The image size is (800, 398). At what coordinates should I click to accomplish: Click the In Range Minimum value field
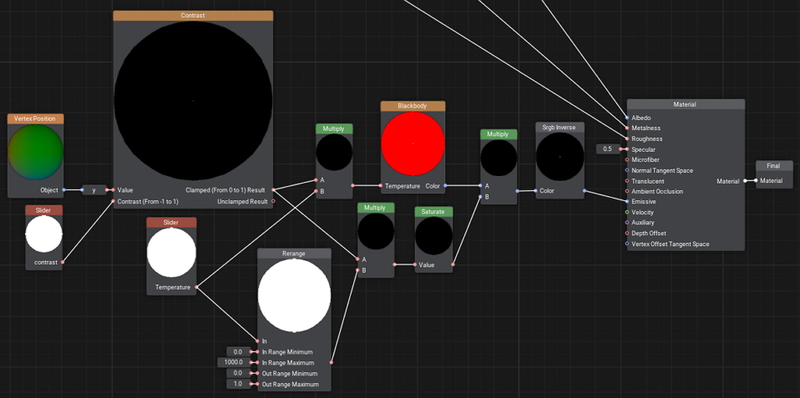point(238,352)
